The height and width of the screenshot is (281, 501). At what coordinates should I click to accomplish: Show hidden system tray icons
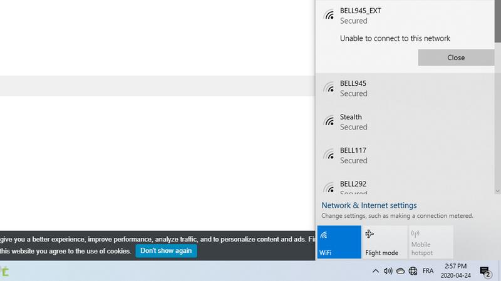(x=376, y=271)
